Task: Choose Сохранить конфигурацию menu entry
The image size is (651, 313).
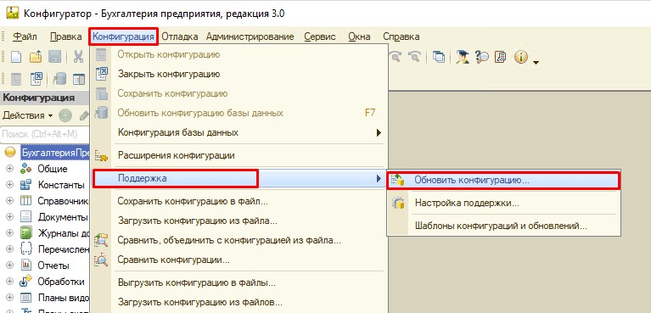Action: pos(239,93)
